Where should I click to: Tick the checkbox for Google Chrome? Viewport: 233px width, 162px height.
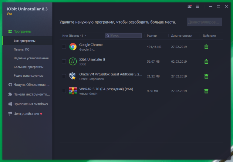(64, 47)
